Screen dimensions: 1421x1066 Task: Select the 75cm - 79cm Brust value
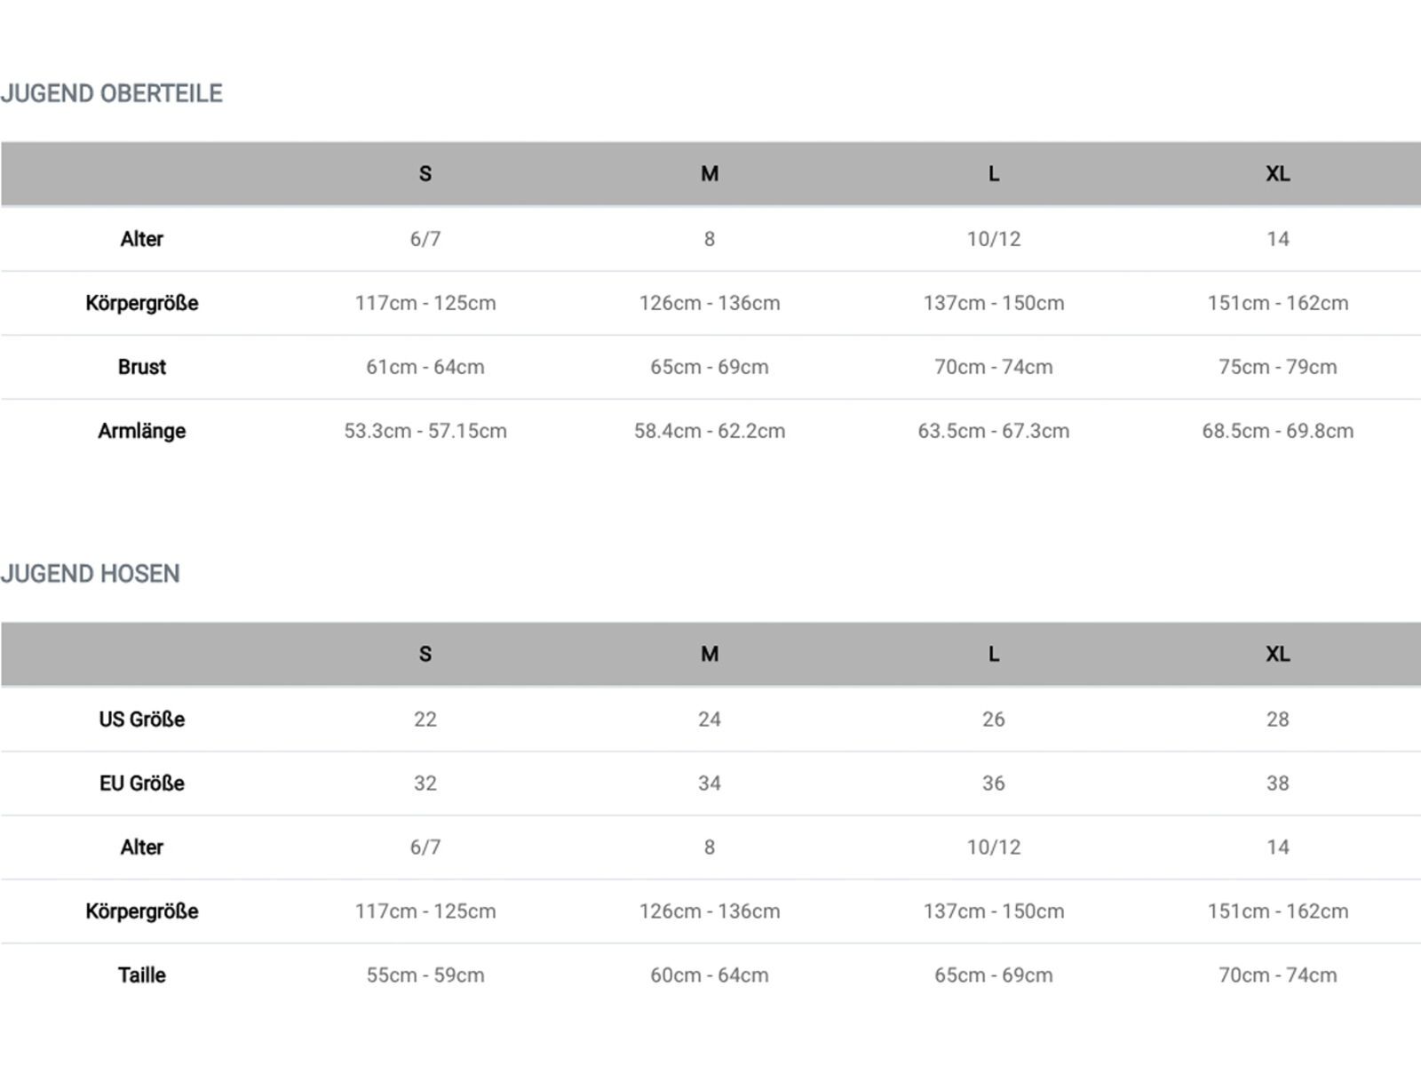click(x=1277, y=367)
